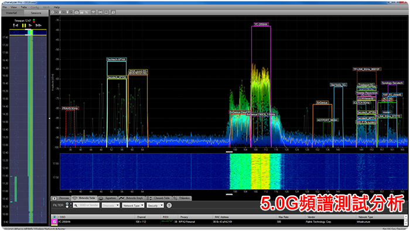Click the Wi-Fi icon in top toolbar

pyautogui.click(x=93, y=12)
